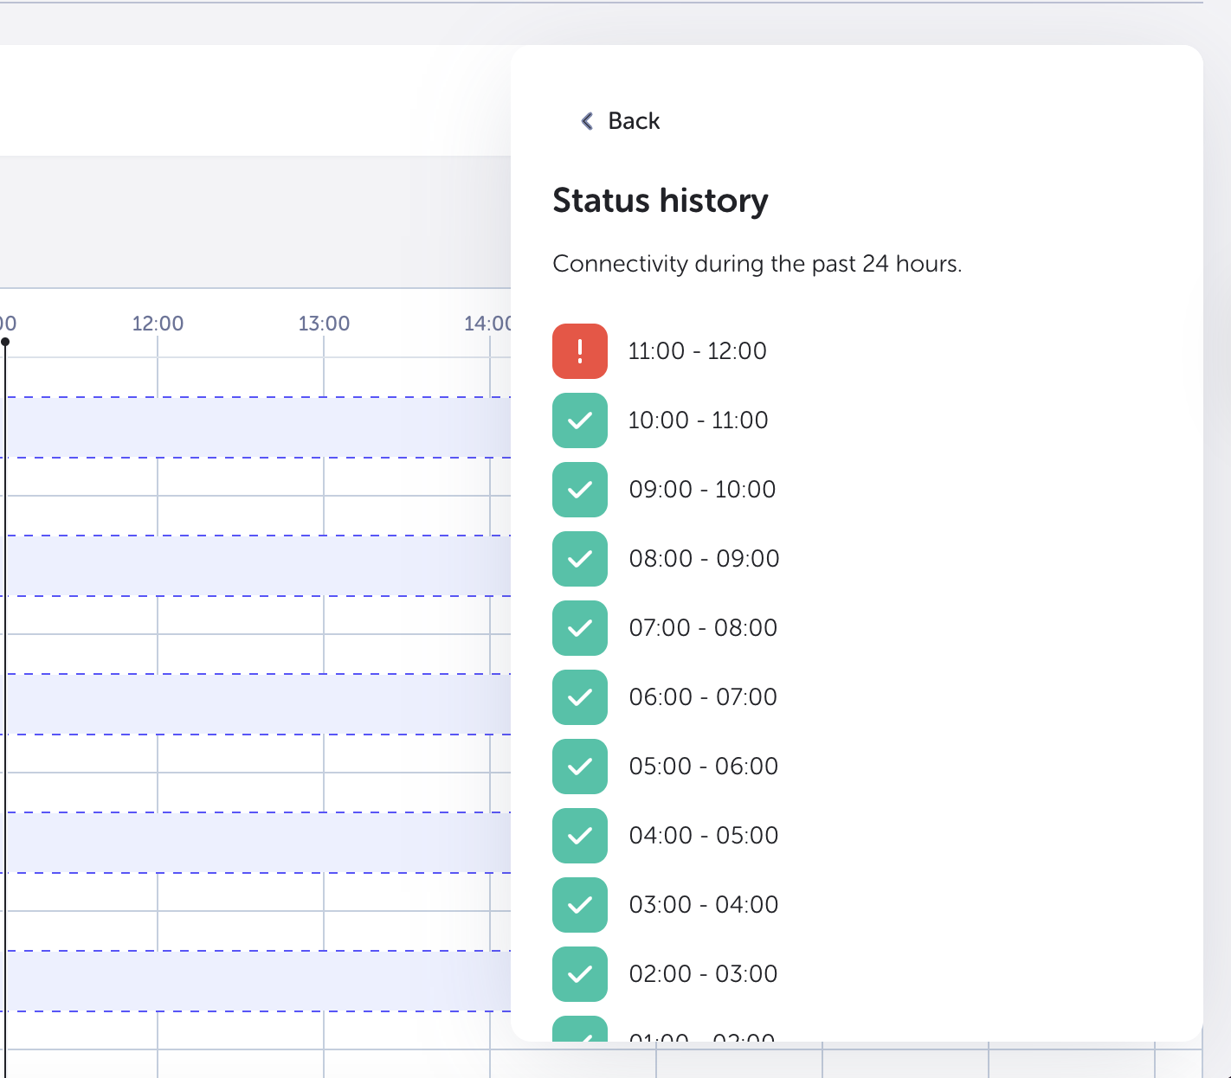Viewport: 1231px width, 1078px height.
Task: Select the 04:00 - 05:00 status entry text
Action: pos(704,836)
